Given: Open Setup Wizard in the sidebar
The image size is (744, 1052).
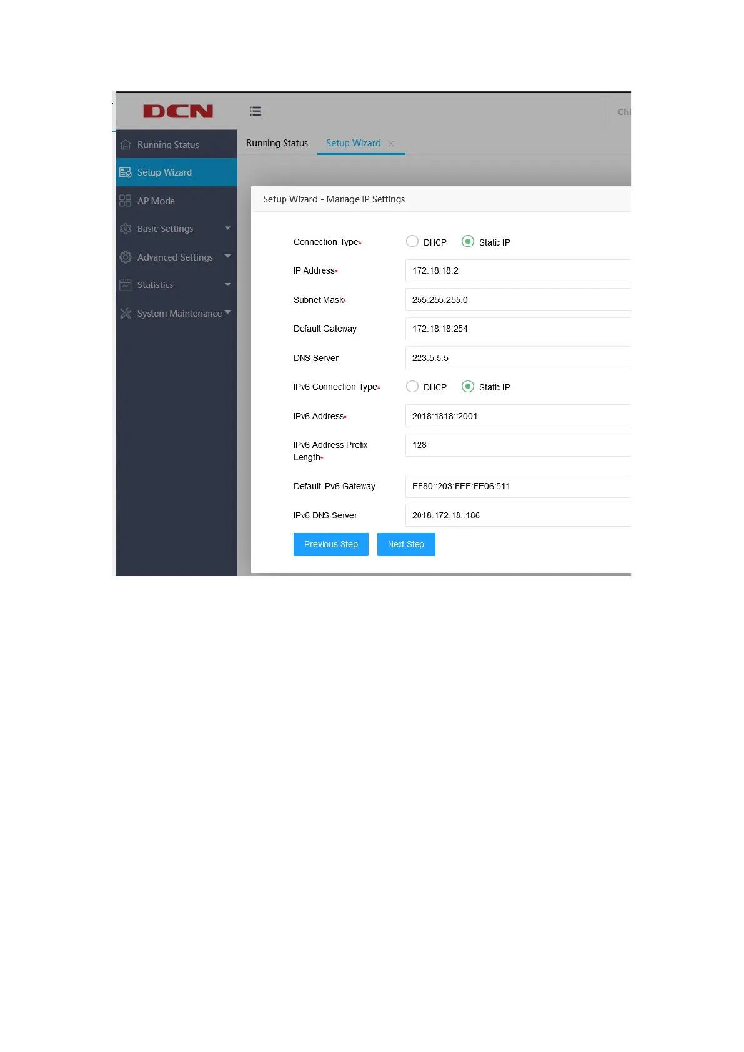Looking at the screenshot, I should (176, 172).
